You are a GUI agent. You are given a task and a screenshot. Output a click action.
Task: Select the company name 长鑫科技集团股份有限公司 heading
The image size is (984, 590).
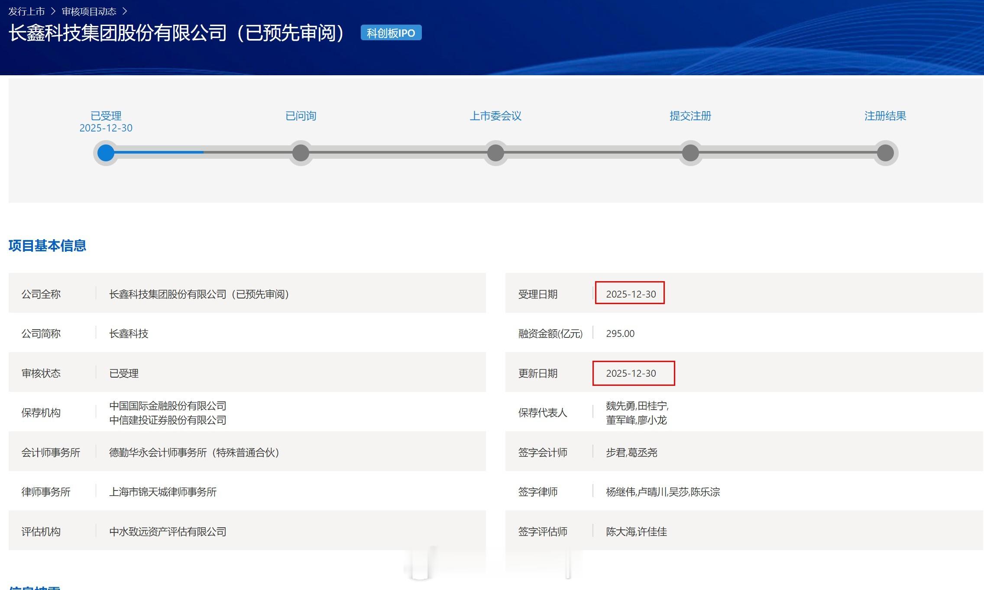[x=175, y=34]
